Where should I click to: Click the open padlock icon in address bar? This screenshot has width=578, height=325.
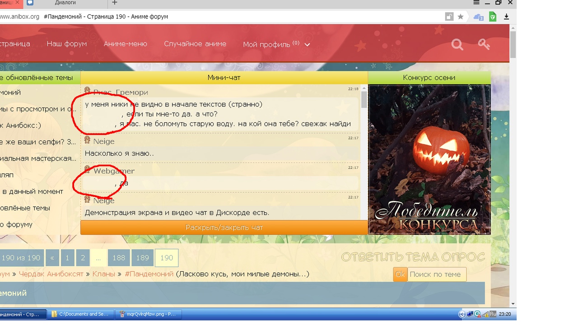pyautogui.click(x=449, y=17)
